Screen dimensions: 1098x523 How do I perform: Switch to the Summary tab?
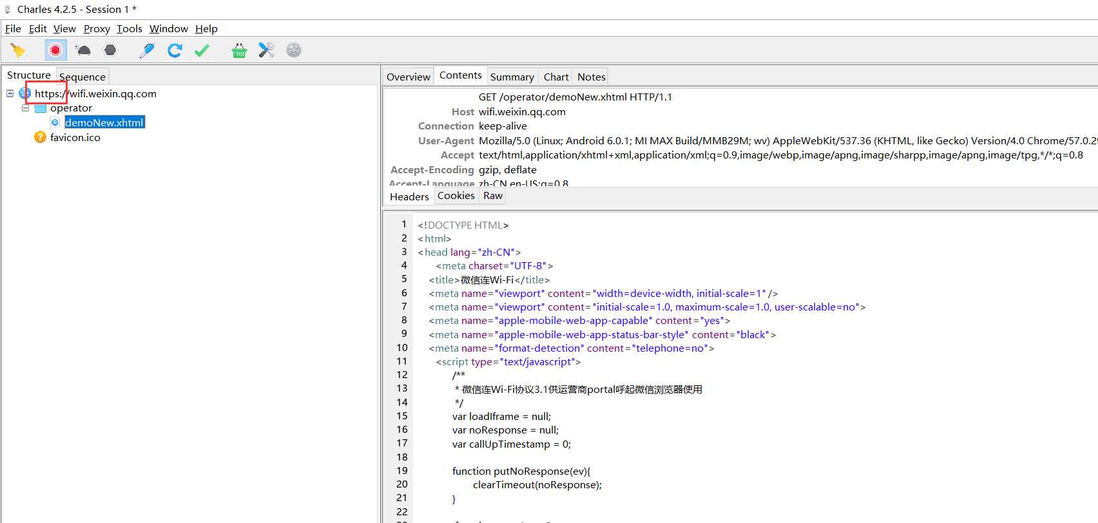(x=512, y=77)
